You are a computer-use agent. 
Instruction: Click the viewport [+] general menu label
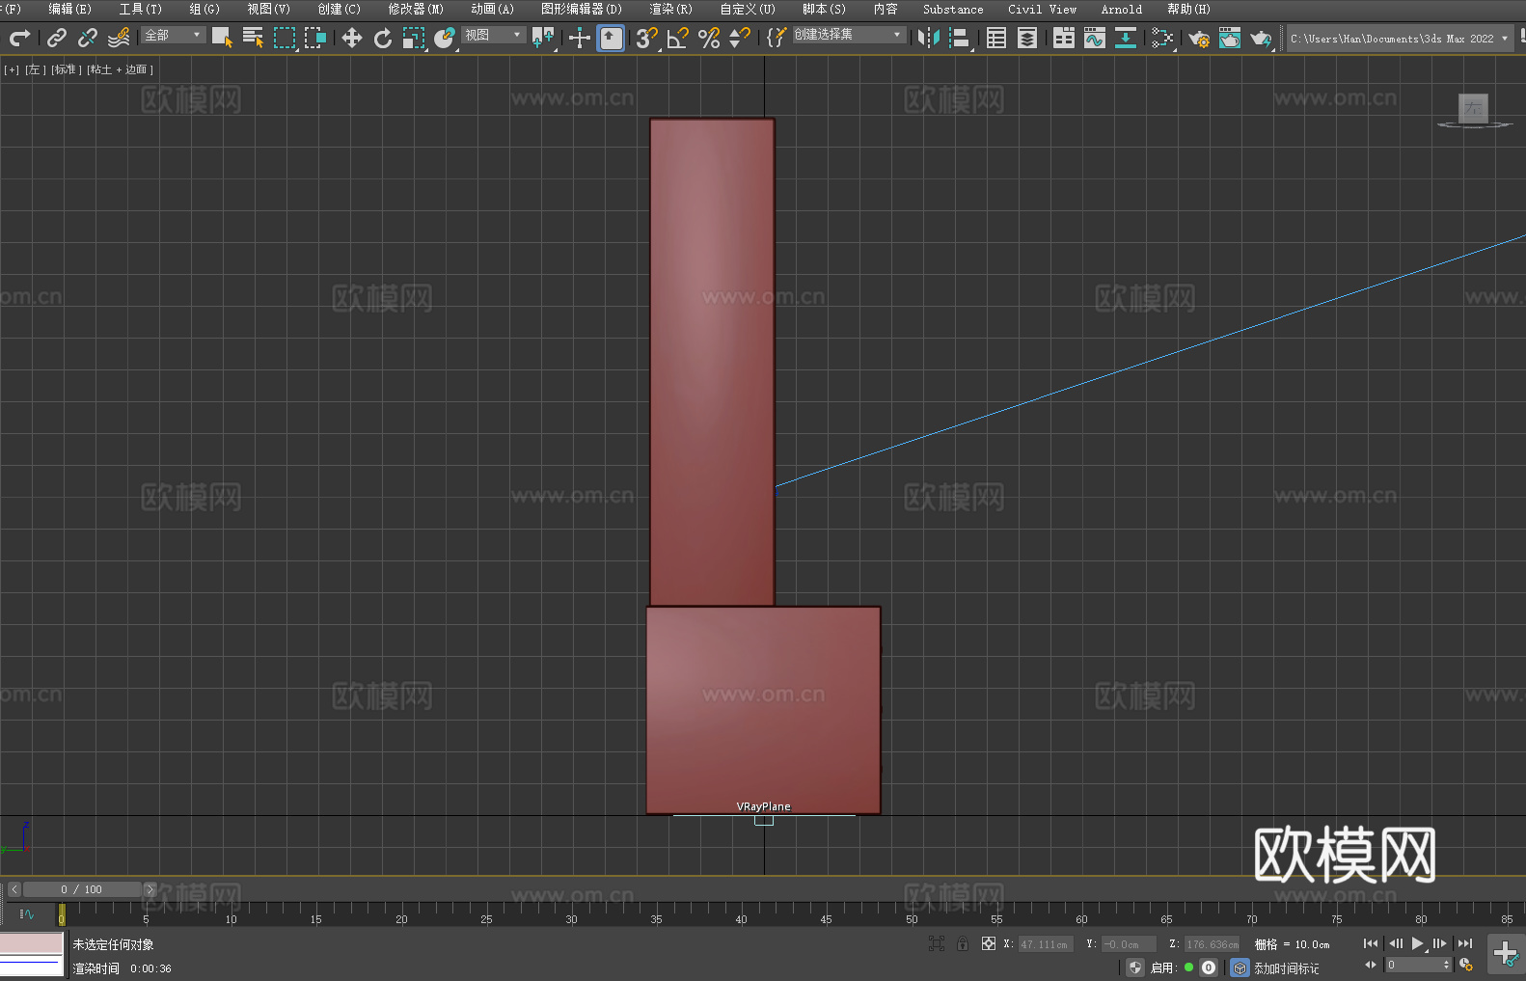tap(12, 69)
